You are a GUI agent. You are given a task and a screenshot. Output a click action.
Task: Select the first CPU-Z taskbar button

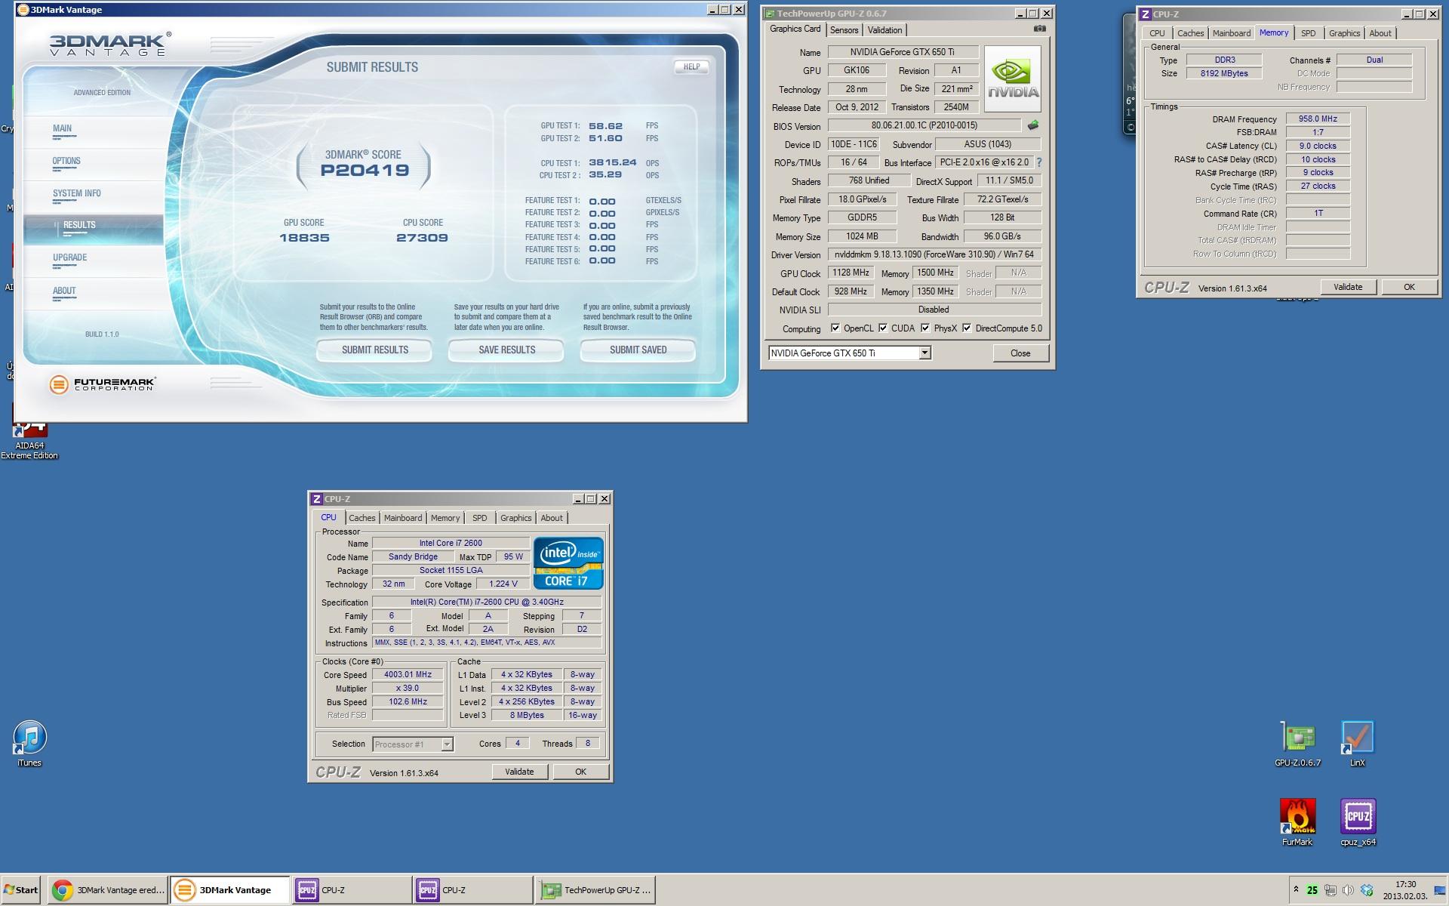(352, 890)
